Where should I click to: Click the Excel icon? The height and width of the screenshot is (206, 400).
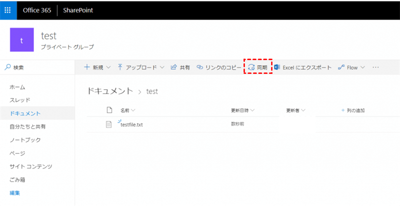pyautogui.click(x=277, y=67)
